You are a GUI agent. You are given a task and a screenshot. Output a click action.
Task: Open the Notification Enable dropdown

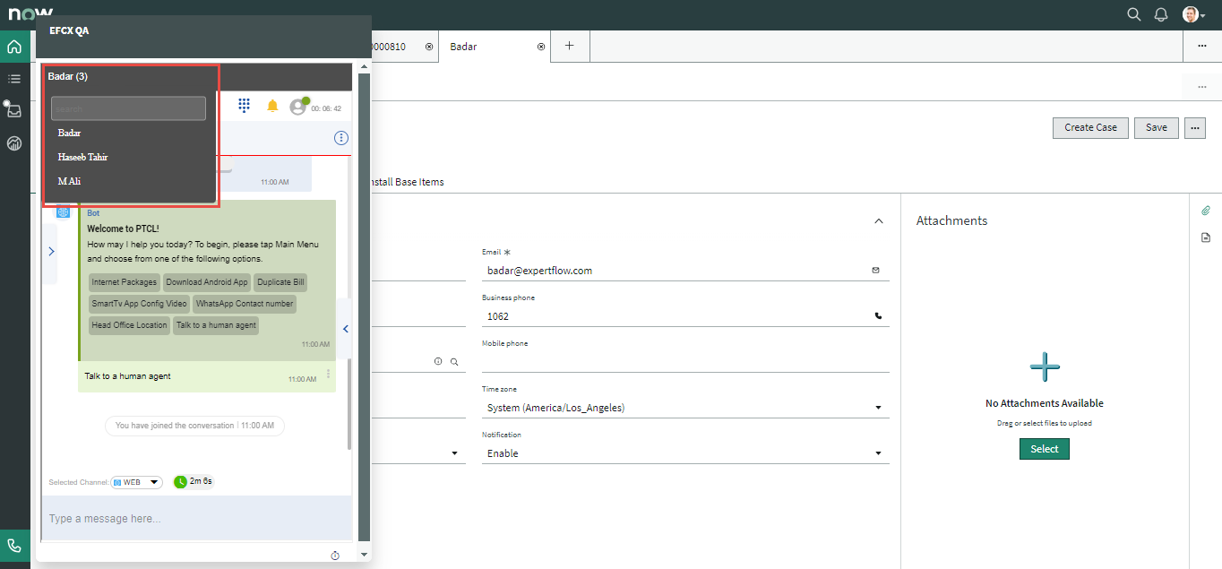[685, 453]
